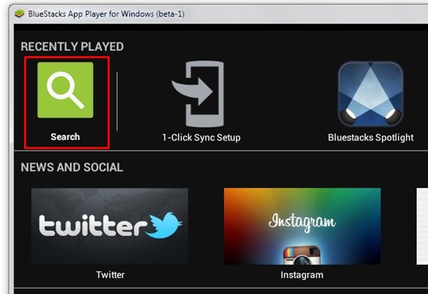
Task: Click the NEWS AND SOCIAL heading
Action: (72, 167)
